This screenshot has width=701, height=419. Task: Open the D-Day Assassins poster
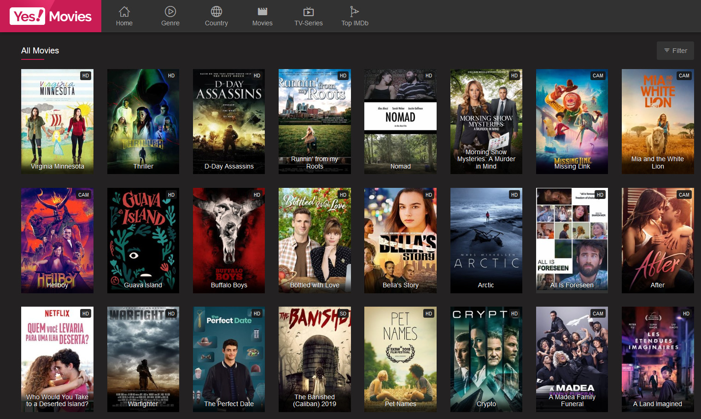tap(229, 122)
